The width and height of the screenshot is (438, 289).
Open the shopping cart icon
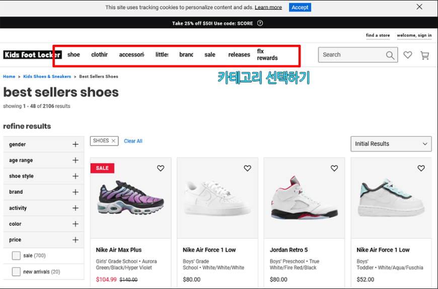[x=425, y=55]
